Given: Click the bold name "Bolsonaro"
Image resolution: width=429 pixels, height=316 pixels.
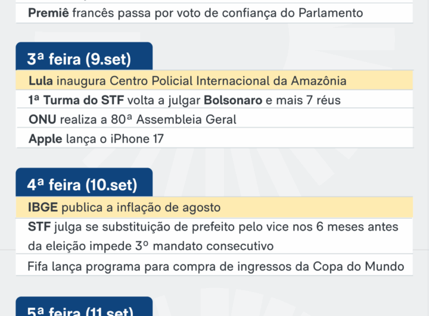Looking at the screenshot, I should 233,100.
